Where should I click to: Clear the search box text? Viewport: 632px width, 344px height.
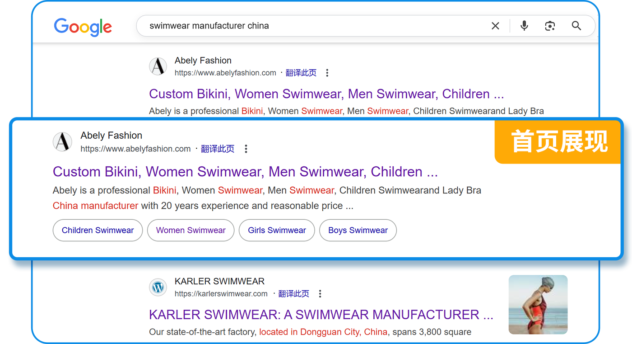click(495, 26)
